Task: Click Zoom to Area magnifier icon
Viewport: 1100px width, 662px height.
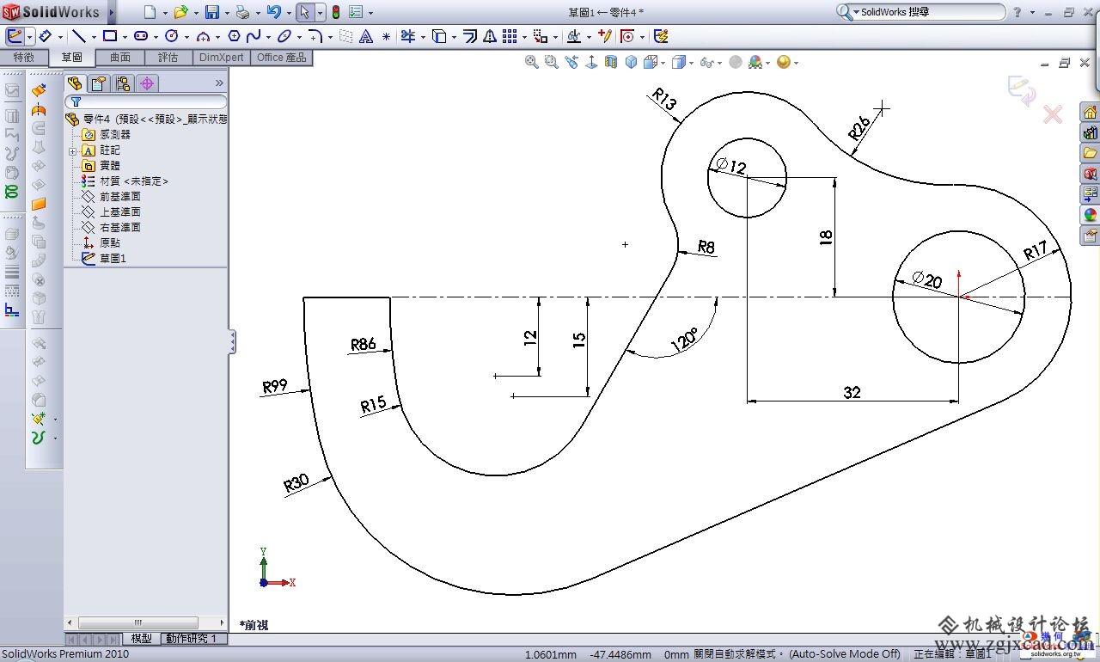Action: click(x=551, y=62)
